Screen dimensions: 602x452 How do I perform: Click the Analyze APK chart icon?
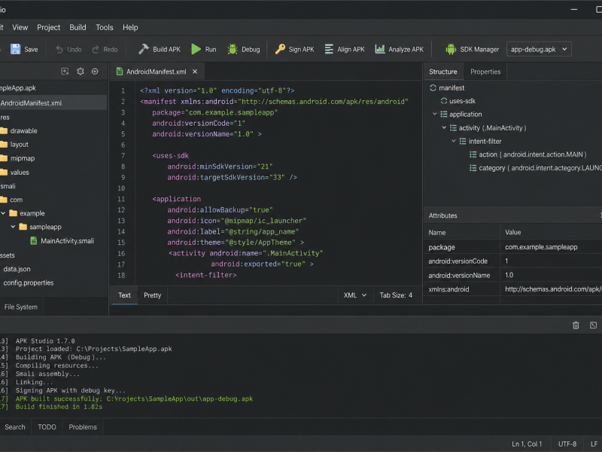[380, 49]
